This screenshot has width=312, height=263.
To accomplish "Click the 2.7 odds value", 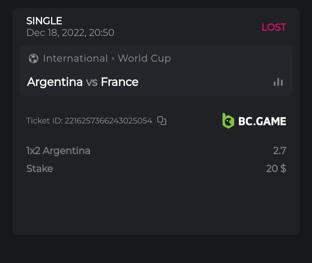I will coord(279,151).
